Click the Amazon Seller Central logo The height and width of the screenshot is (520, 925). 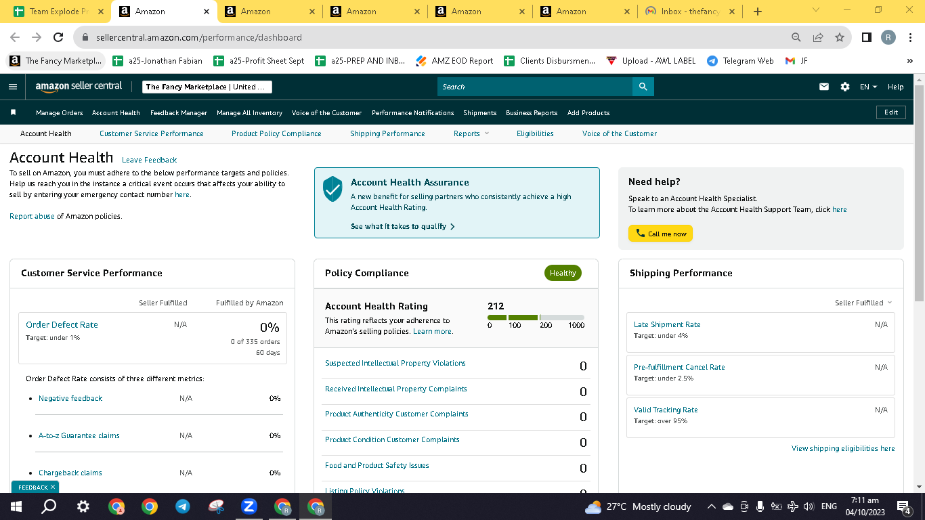pyautogui.click(x=79, y=87)
